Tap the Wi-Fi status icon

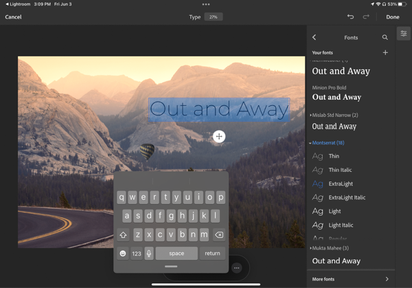[378, 4]
